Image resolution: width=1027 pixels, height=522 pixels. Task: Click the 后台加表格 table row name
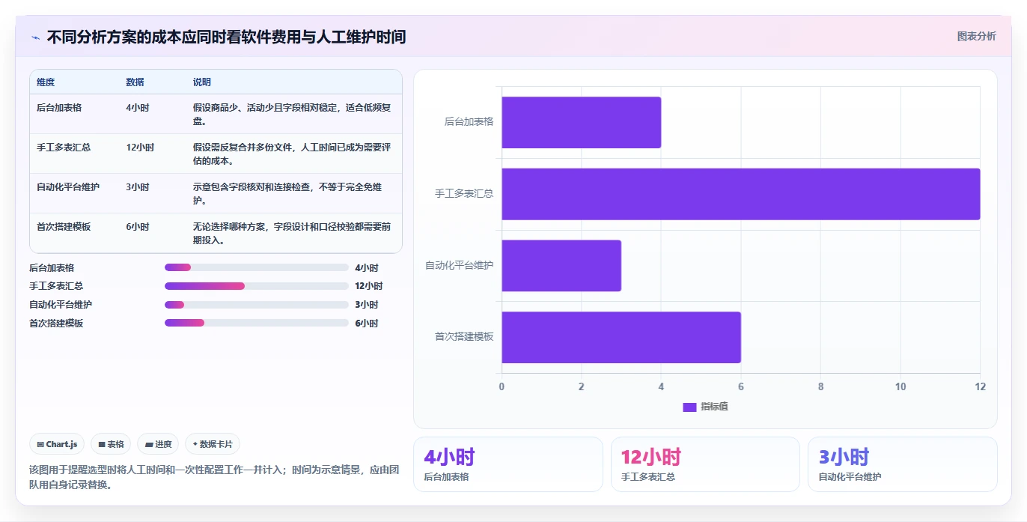[59, 108]
